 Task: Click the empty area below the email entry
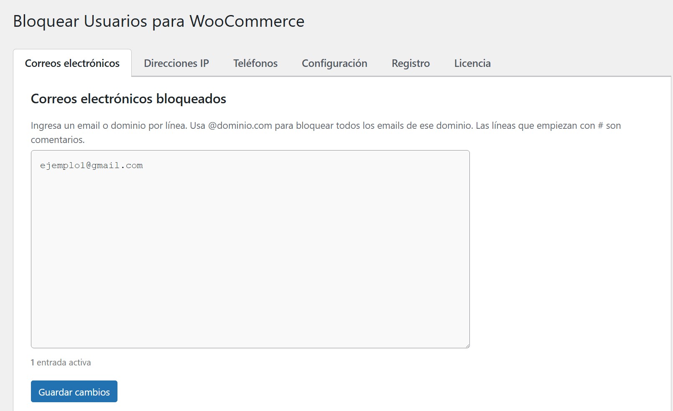250,272
